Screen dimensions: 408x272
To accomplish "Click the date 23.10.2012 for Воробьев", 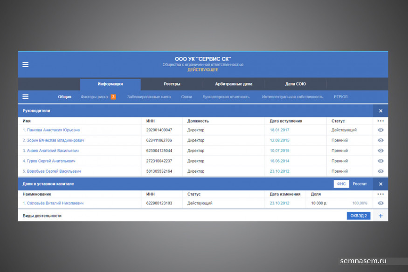I will pyautogui.click(x=279, y=171).
